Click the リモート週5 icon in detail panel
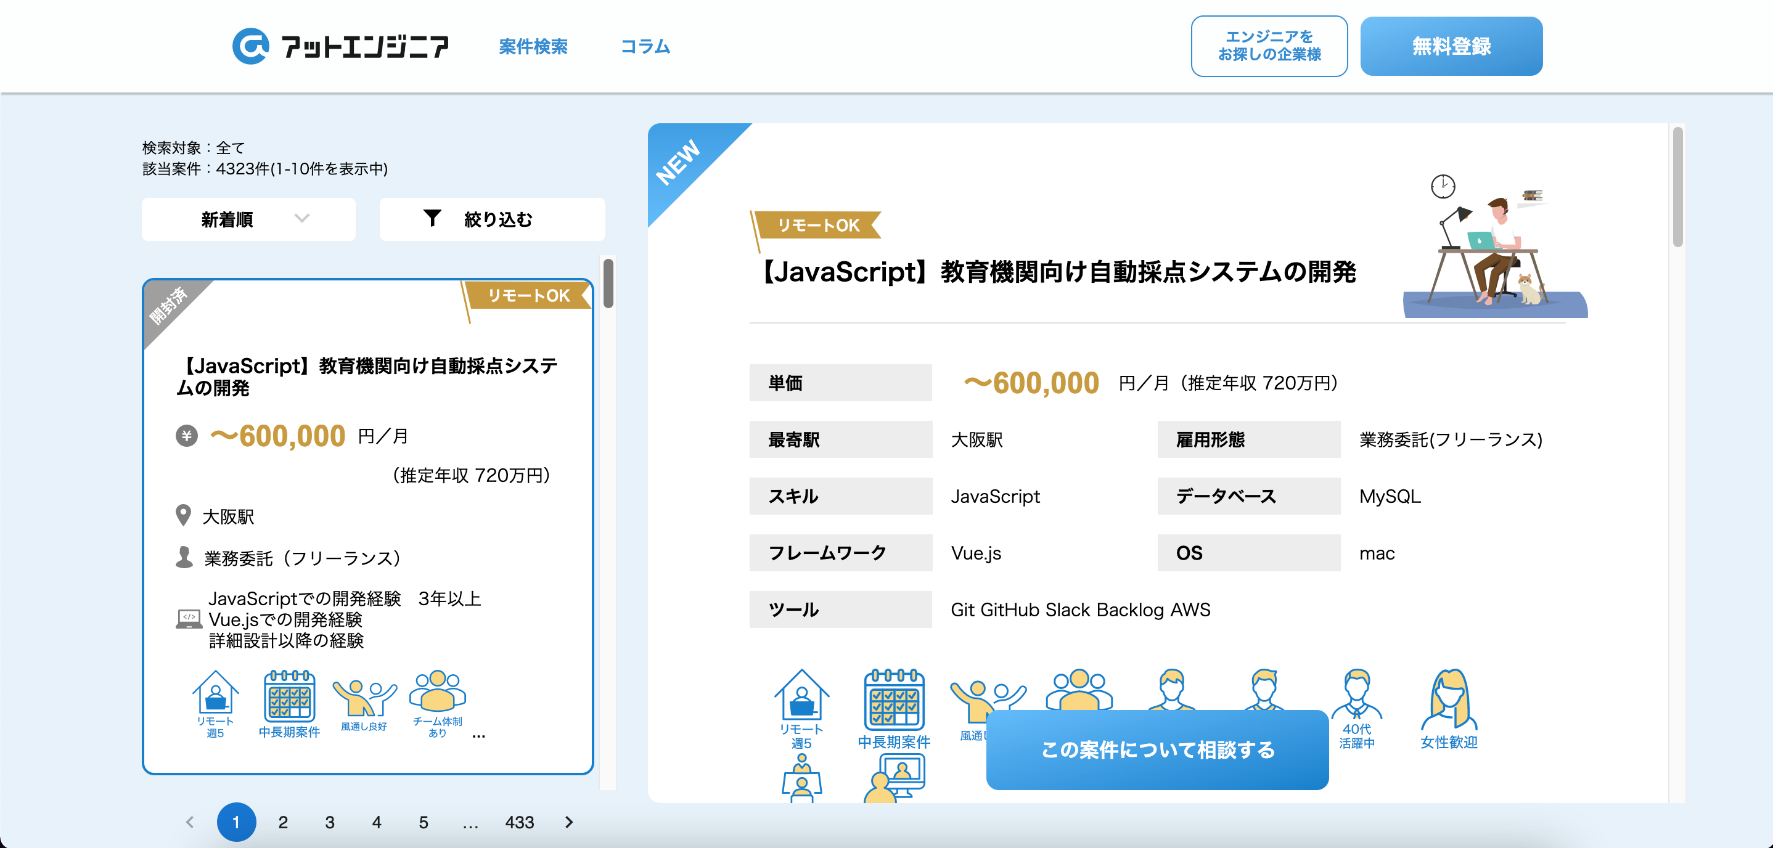Image resolution: width=1773 pixels, height=848 pixels. click(801, 695)
